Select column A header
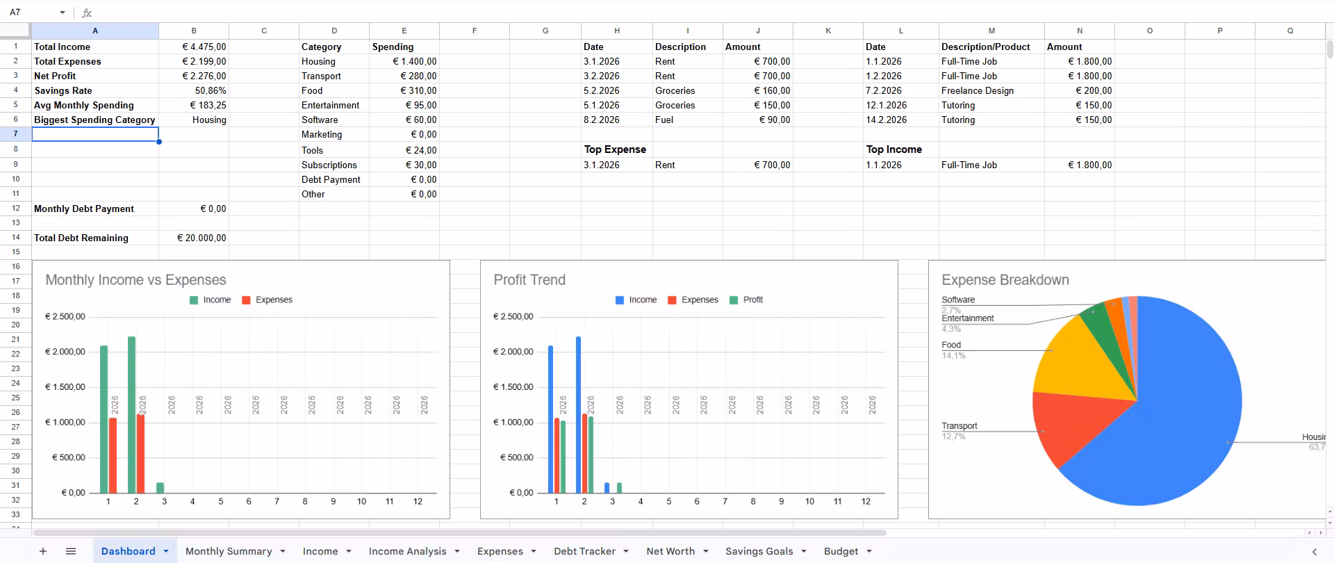The height and width of the screenshot is (563, 1334). 95,31
